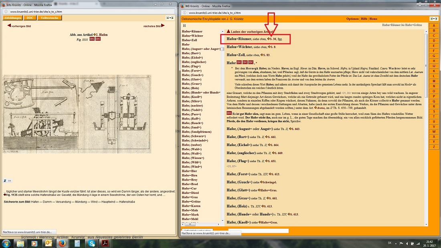Screen dimensions: 441x248
Task: Go to next image via 'nächstes Bild'
Action: 163,26
